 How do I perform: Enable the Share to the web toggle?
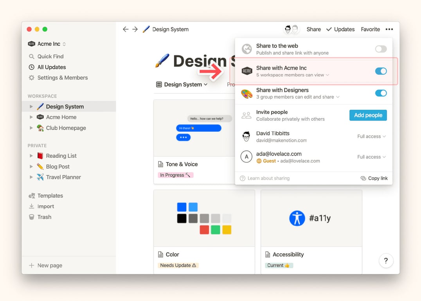coord(381,49)
